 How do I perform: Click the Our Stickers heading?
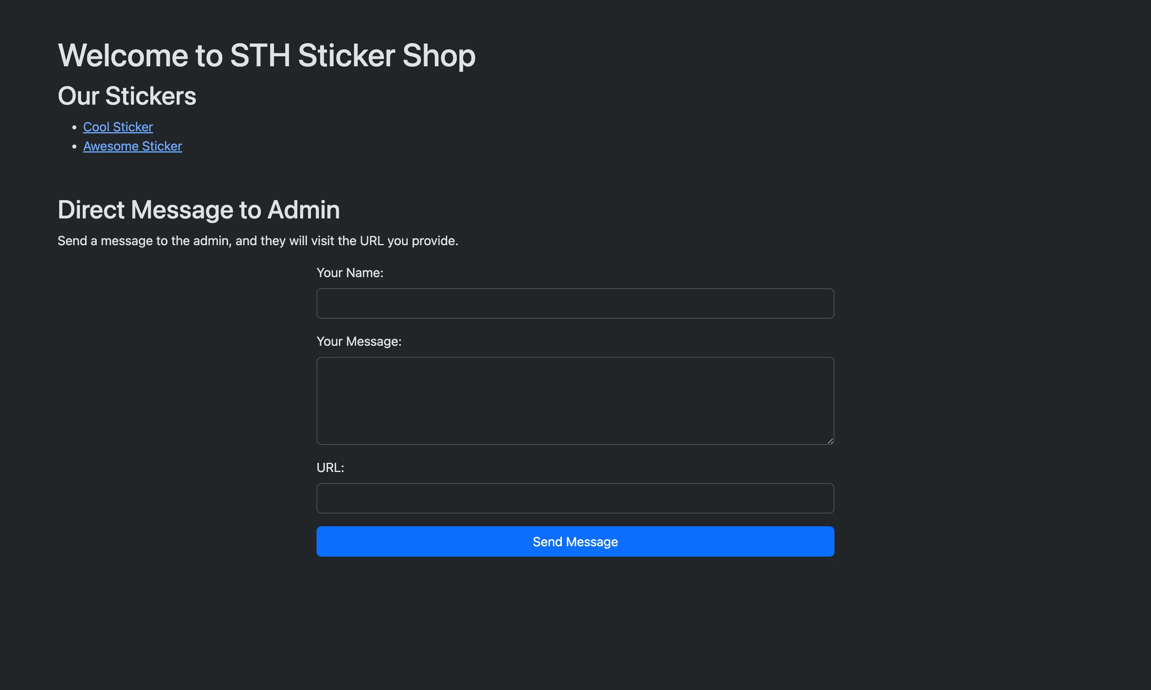click(x=127, y=96)
